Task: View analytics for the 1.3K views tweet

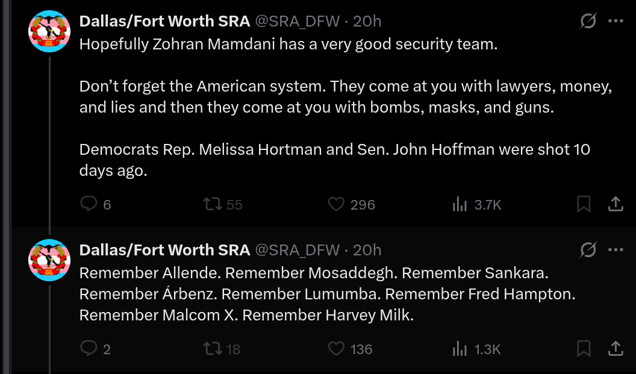Action: tap(460, 349)
